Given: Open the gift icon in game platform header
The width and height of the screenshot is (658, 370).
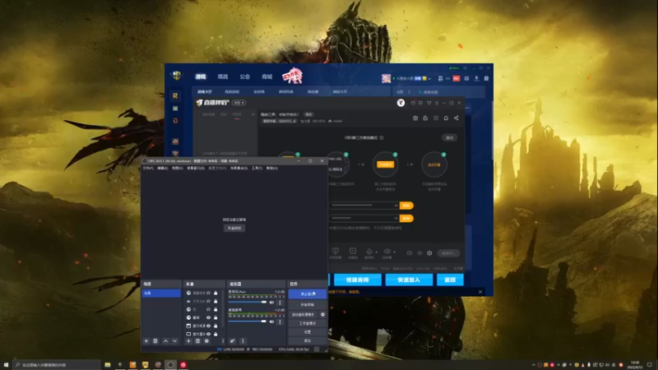Looking at the screenshot, I should coord(486,78).
